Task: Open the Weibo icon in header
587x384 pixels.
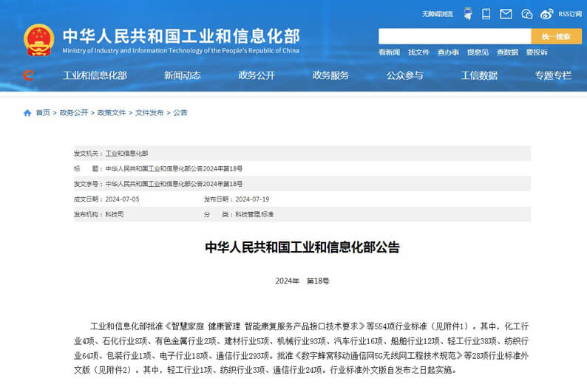Action: pyautogui.click(x=546, y=14)
